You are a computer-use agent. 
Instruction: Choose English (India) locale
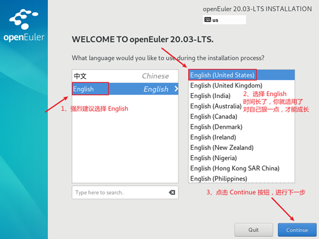pos(241,96)
